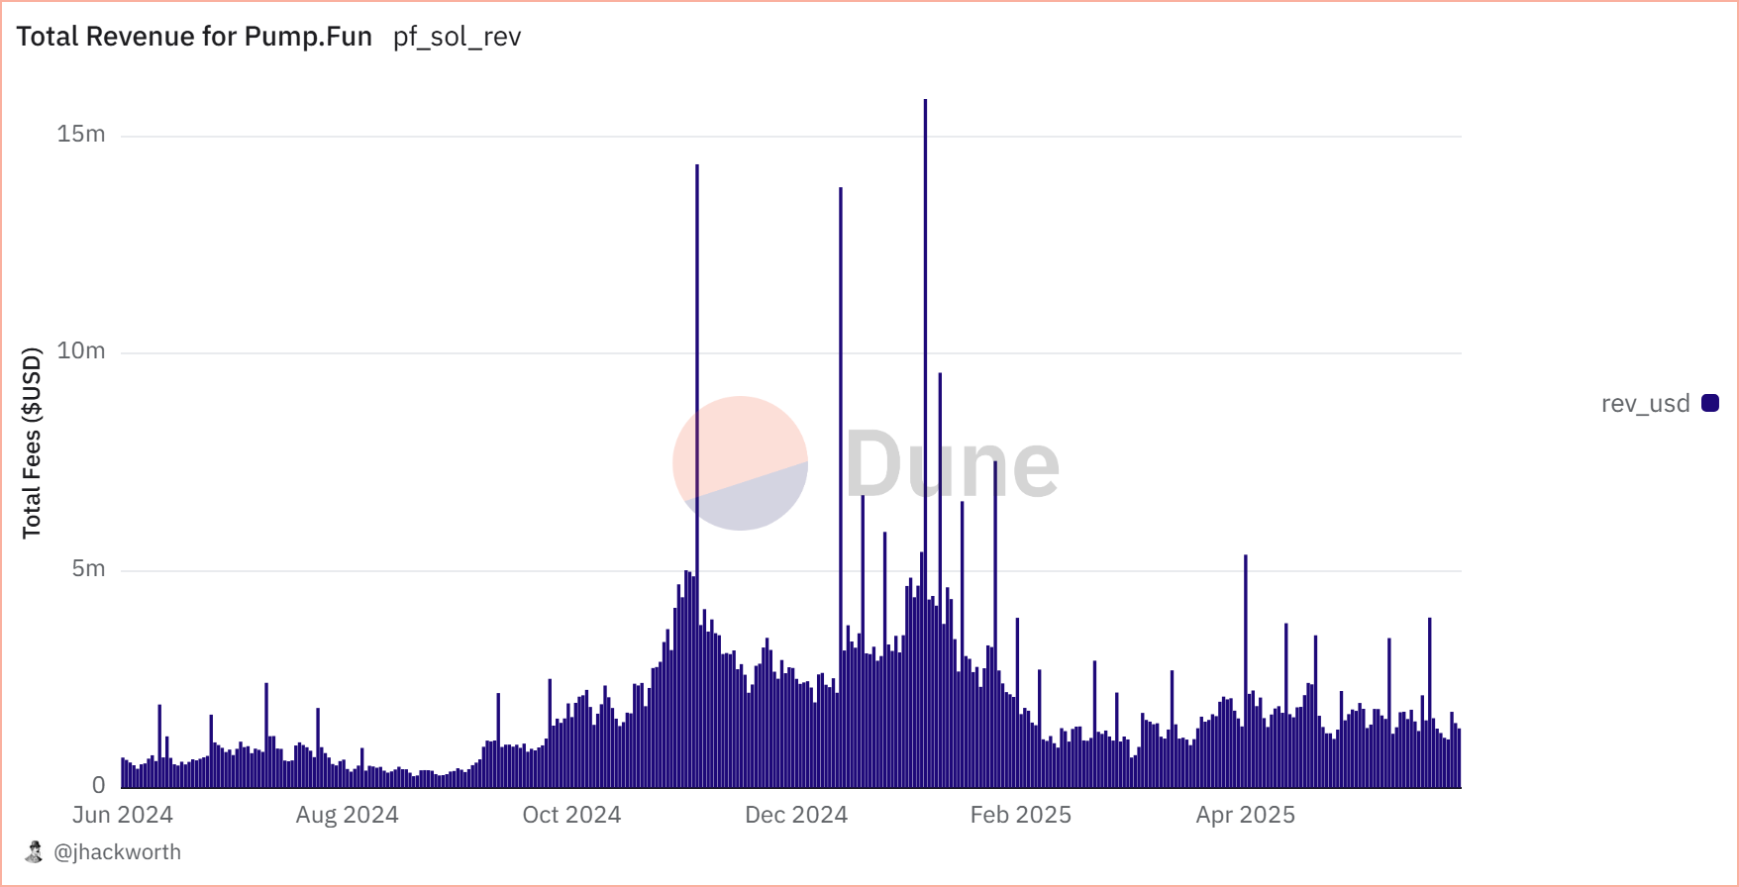Click the November 2024 spike bar above 14m
The height and width of the screenshot is (887, 1739).
click(696, 476)
